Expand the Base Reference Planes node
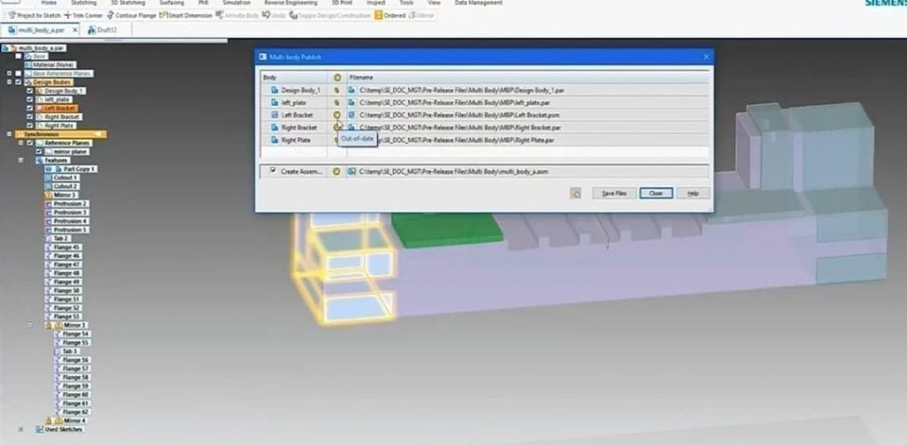The height and width of the screenshot is (445, 907). point(9,74)
